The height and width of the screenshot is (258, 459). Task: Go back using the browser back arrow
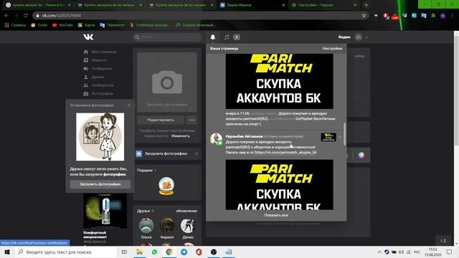[6, 16]
